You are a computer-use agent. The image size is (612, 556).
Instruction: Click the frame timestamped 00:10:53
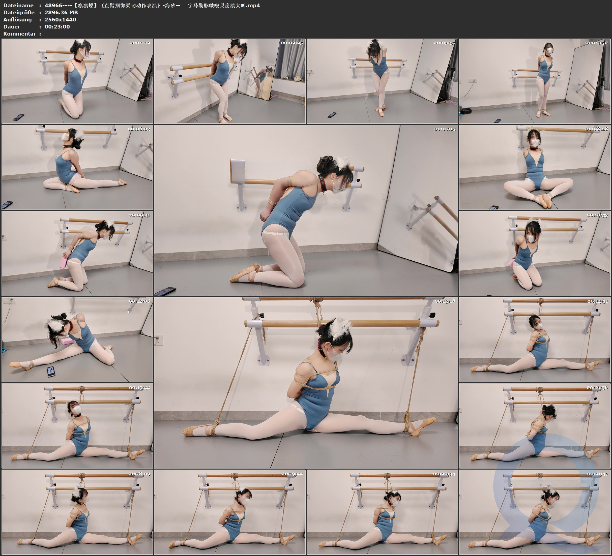[535, 253]
